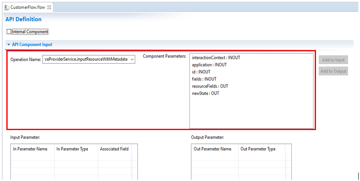This screenshot has height=181, width=360.
Task: Select application : INOUT parameter
Action: tap(209, 65)
